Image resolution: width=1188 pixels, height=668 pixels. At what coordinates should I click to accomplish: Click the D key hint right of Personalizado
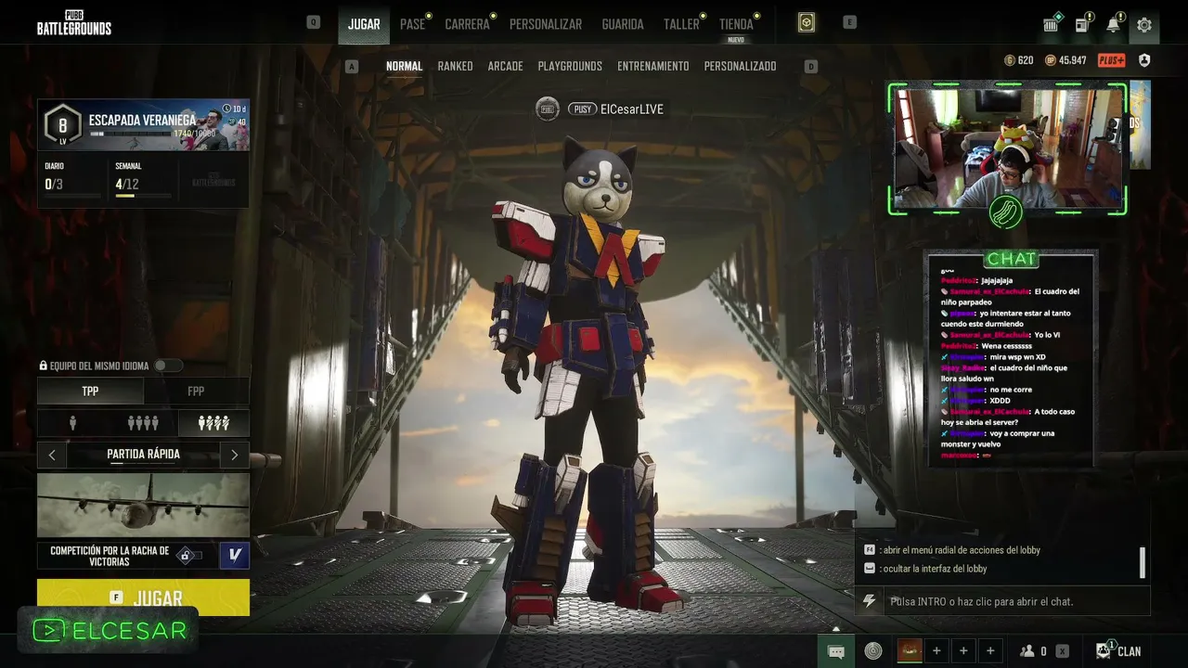(811, 66)
